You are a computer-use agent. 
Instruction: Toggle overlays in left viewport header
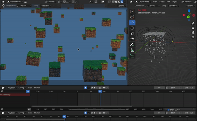pyautogui.click(x=103, y=2)
